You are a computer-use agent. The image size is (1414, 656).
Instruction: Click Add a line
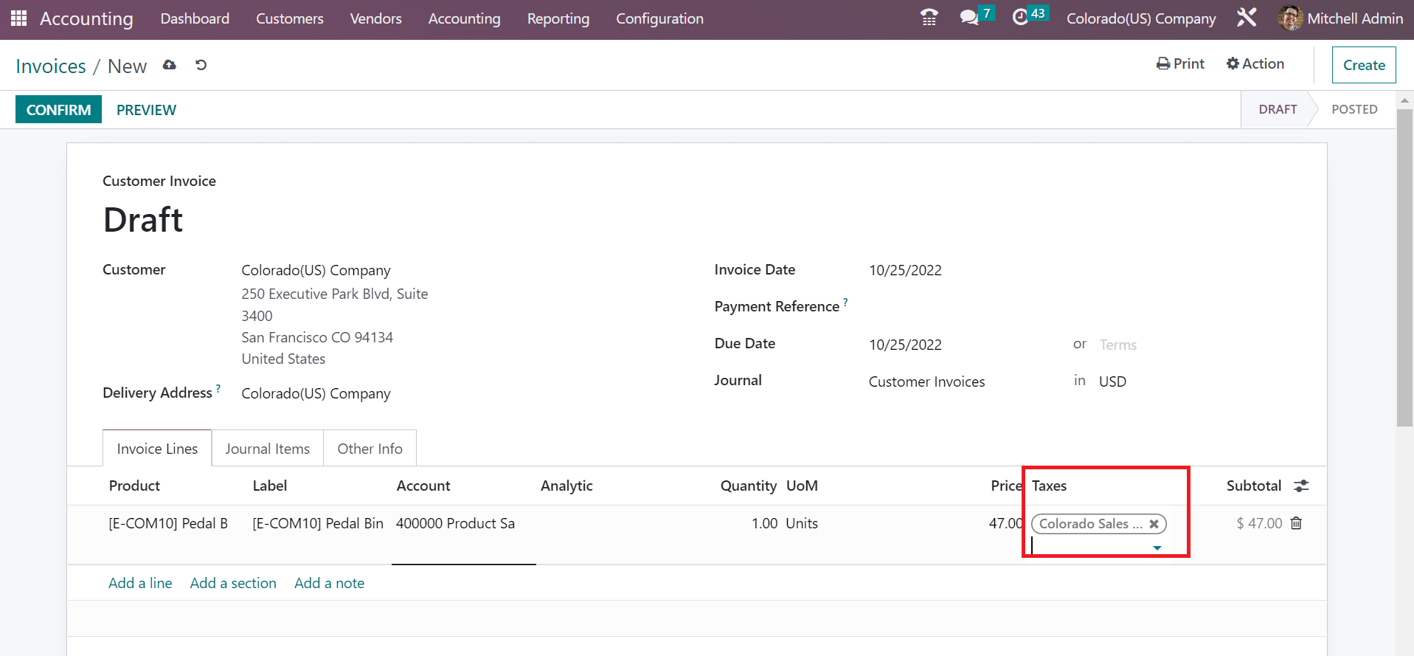click(x=140, y=583)
